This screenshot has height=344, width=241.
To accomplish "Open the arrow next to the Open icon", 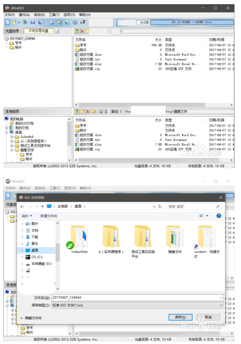I will pyautogui.click(x=19, y=22).
